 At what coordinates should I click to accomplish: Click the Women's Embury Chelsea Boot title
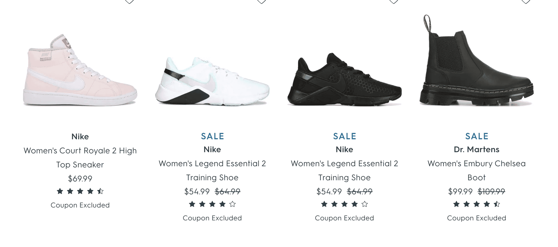tap(477, 170)
